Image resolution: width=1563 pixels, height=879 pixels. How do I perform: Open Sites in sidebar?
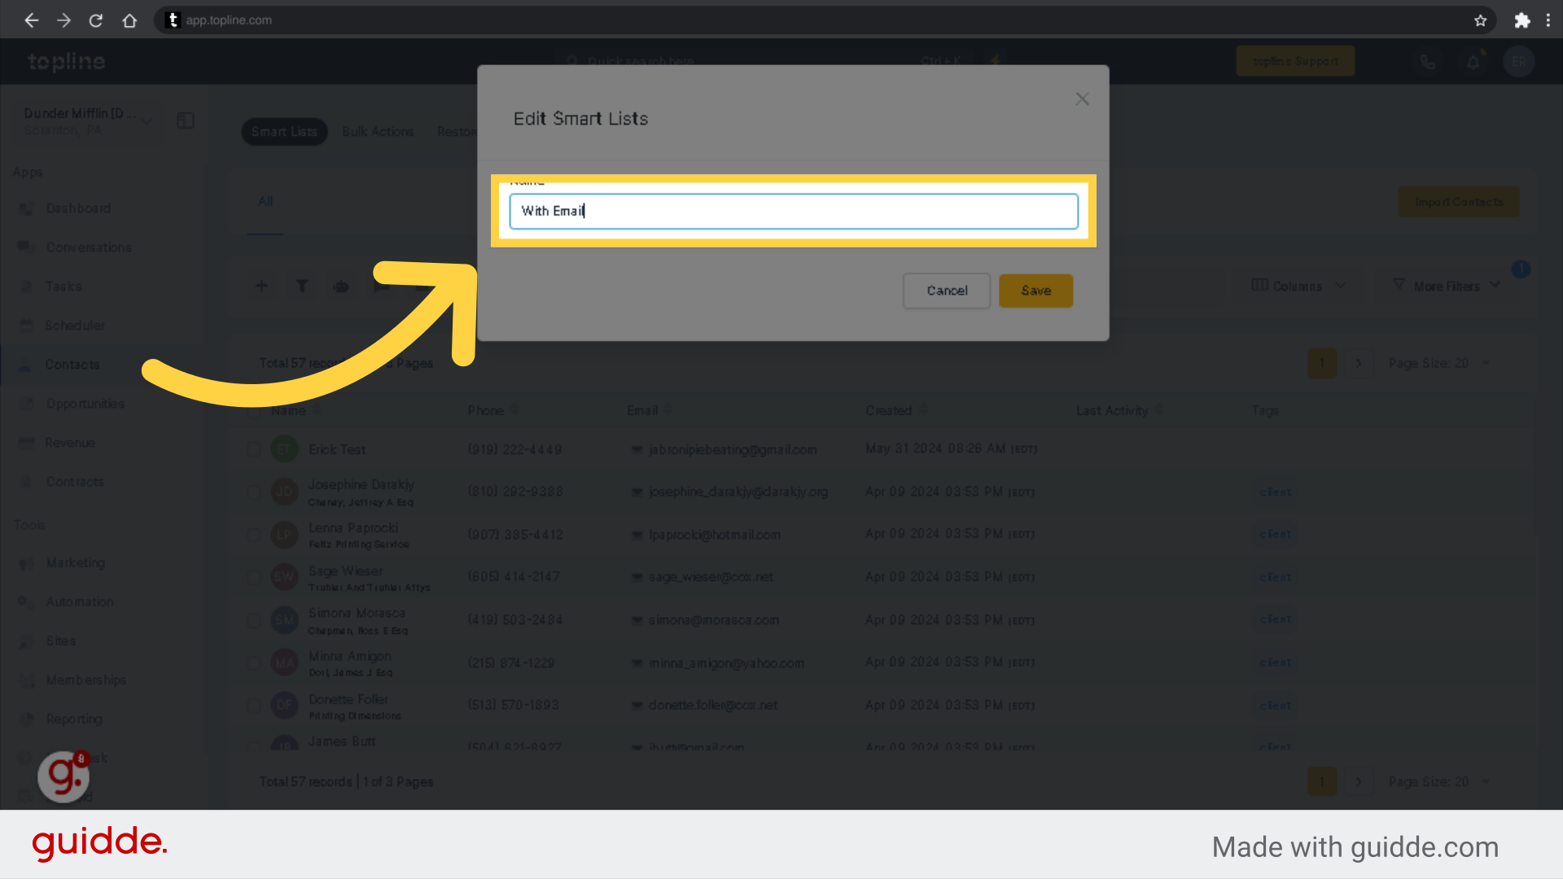[x=60, y=641]
